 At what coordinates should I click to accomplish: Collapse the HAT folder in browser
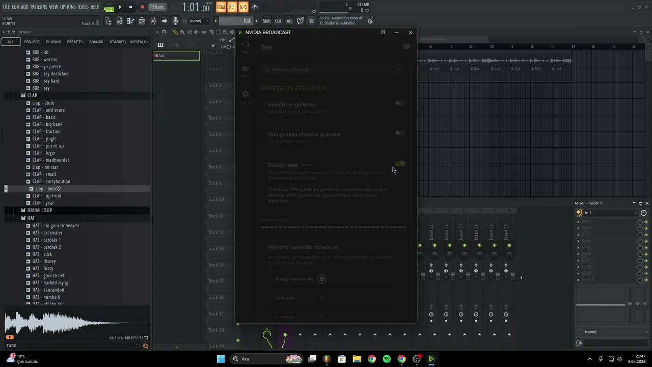pyautogui.click(x=31, y=218)
